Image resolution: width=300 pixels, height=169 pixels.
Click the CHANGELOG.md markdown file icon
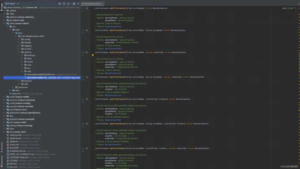point(8,151)
